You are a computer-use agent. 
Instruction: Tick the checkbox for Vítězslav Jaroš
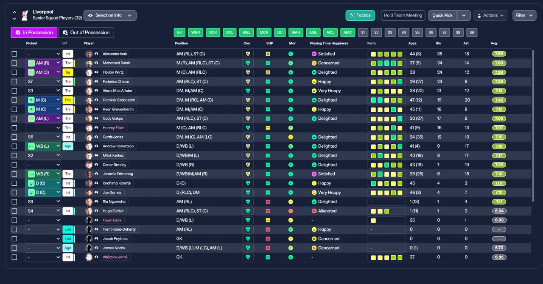(14, 257)
